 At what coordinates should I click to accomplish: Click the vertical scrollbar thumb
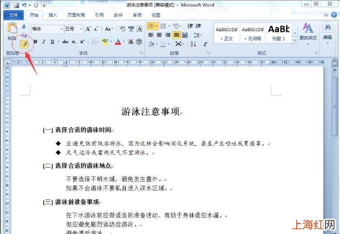(x=335, y=106)
